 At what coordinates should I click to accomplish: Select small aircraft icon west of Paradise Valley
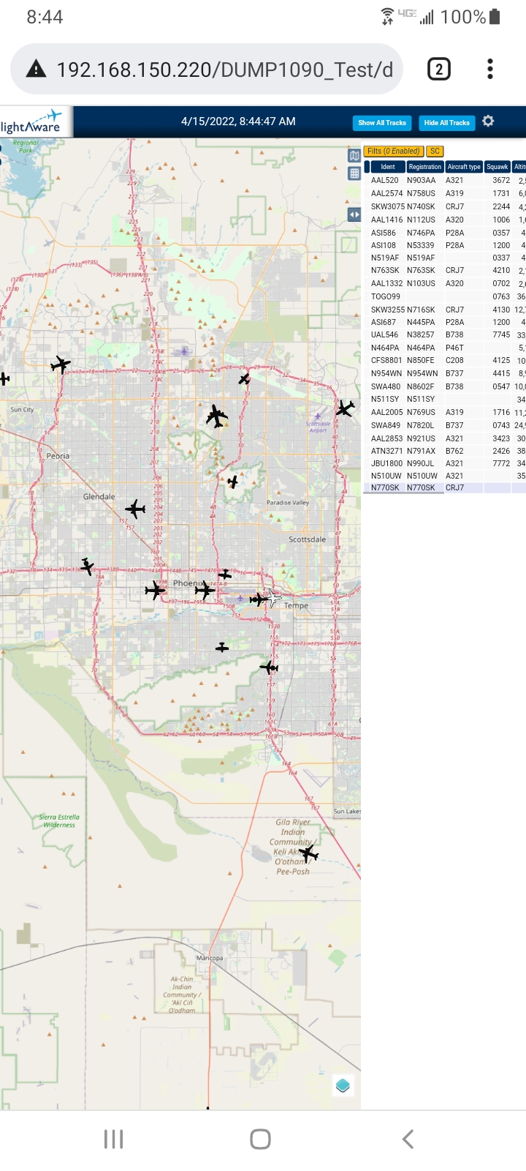click(x=232, y=482)
